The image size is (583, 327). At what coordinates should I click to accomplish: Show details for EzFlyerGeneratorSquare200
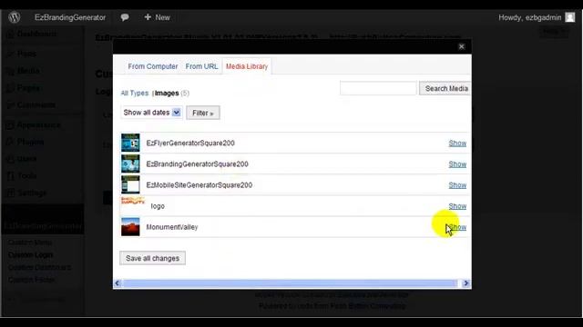click(x=457, y=144)
